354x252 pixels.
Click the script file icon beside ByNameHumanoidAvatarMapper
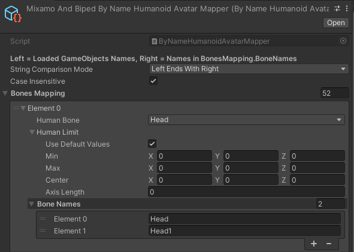coord(154,41)
